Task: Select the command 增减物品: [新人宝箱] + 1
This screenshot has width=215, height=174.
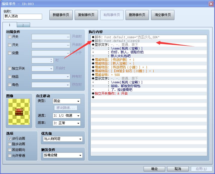Action: [149, 63]
